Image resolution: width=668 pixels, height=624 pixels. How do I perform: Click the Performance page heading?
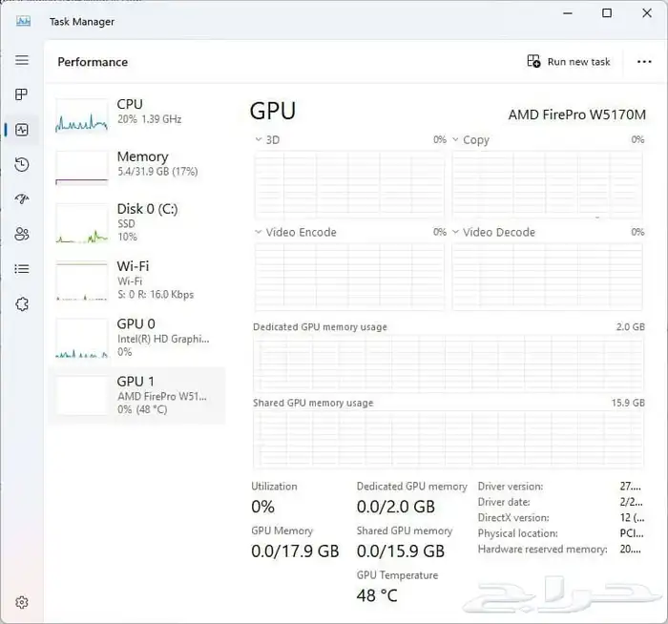[x=93, y=62]
